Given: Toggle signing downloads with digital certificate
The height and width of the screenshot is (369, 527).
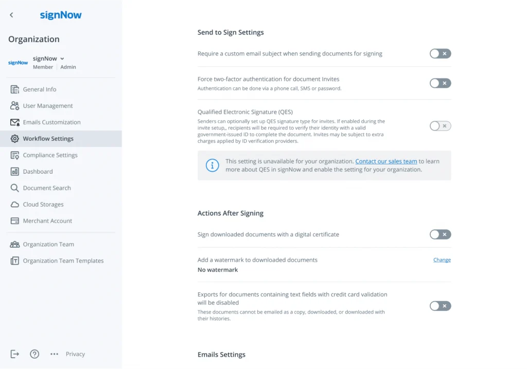Looking at the screenshot, I should 440,234.
